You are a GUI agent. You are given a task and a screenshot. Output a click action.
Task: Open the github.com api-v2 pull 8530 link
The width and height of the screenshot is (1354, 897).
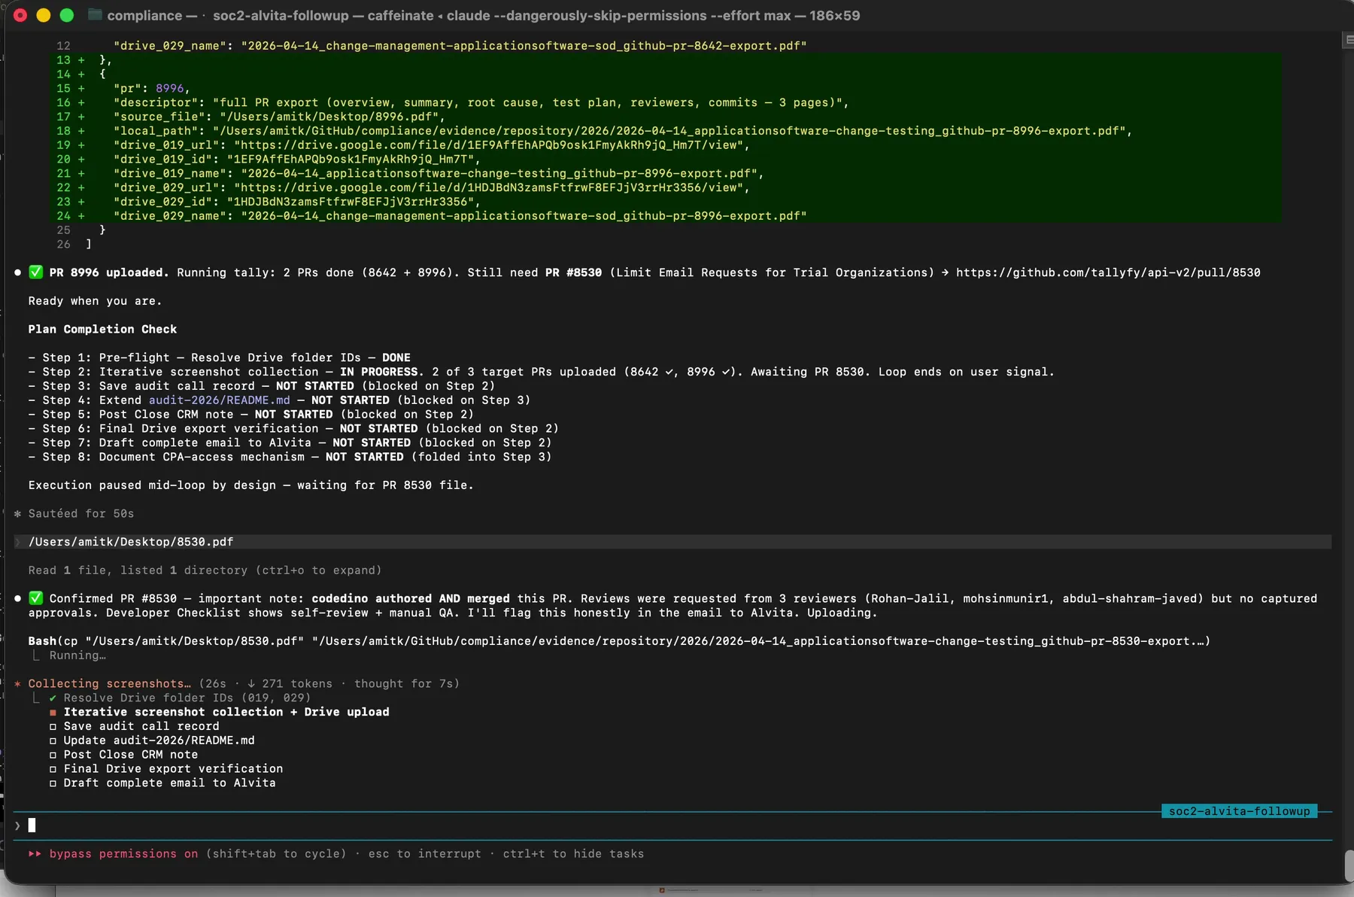pos(1107,272)
